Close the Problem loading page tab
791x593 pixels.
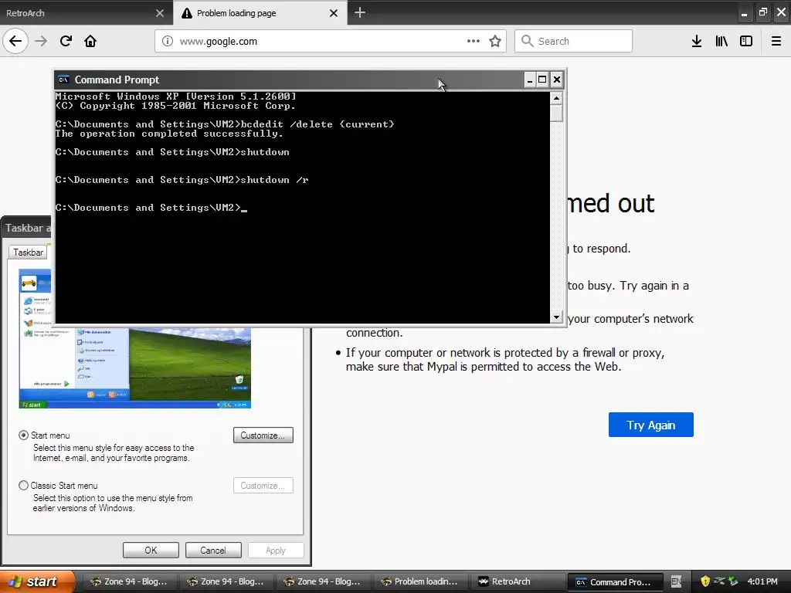[334, 13]
